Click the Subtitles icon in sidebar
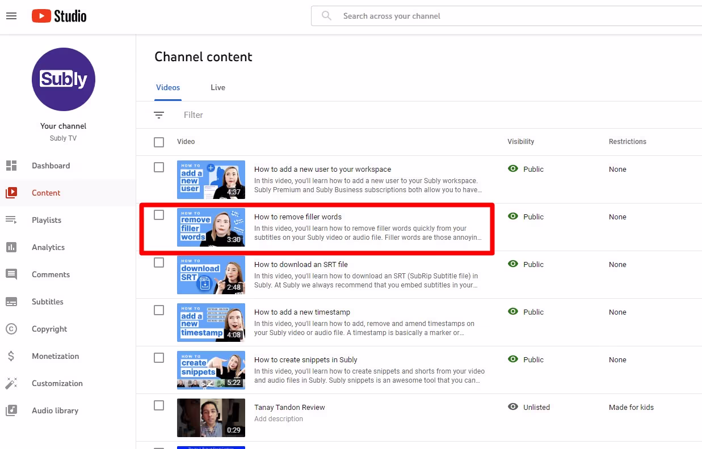702x449 pixels. click(11, 302)
